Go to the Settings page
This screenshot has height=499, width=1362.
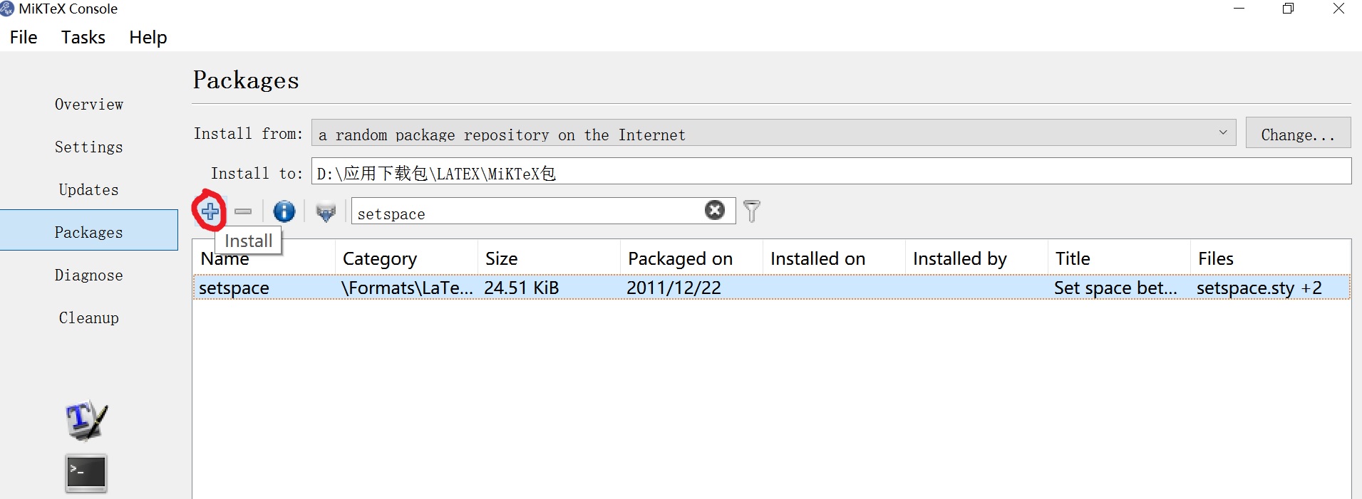point(89,147)
